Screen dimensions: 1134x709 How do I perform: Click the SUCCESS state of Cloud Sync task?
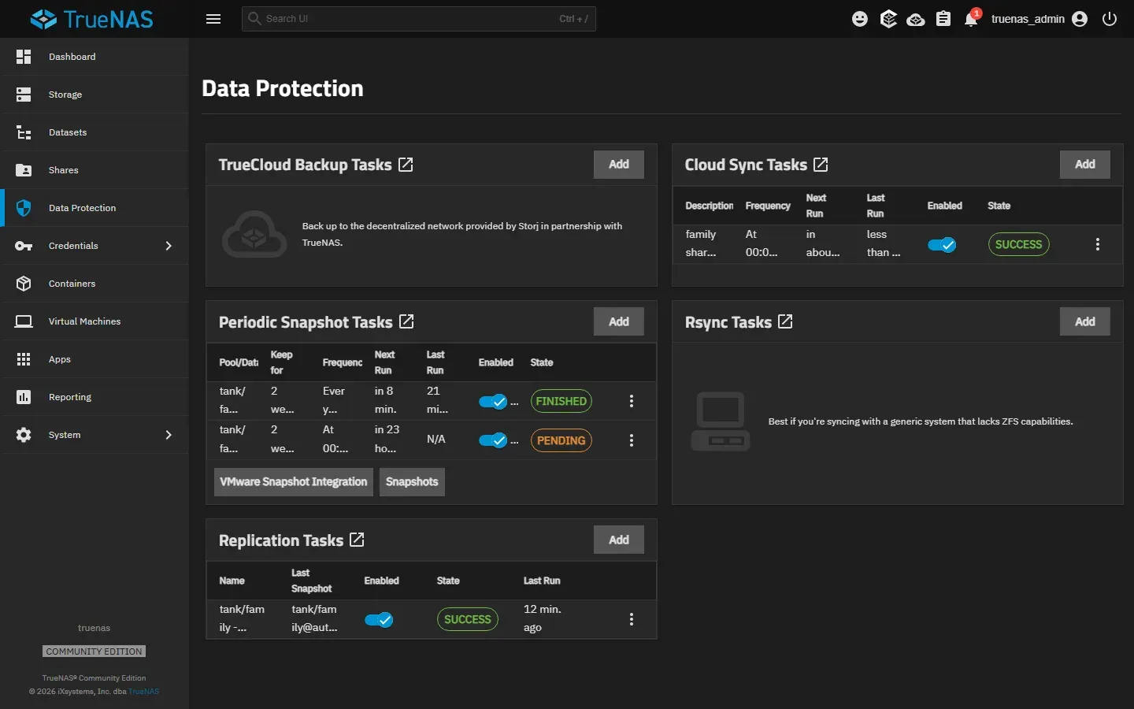(x=1018, y=244)
